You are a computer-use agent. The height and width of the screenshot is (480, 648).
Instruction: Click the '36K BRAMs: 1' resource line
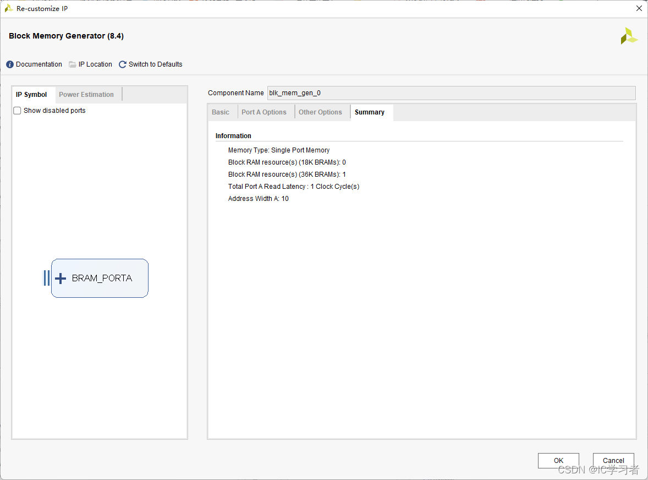(287, 174)
